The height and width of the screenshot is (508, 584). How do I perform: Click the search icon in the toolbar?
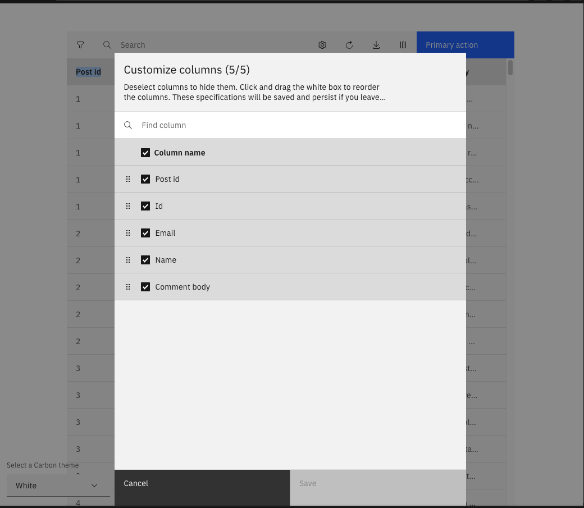[x=107, y=45]
